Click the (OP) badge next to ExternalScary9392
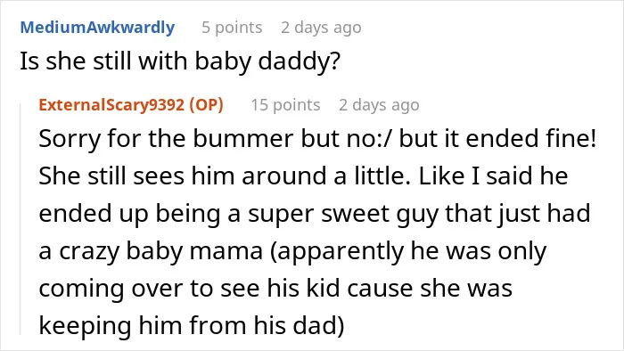 206,105
